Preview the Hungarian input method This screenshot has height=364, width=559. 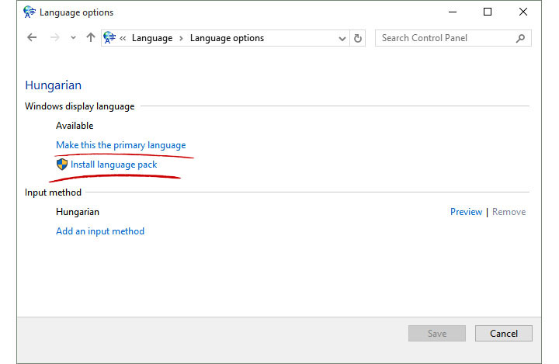click(466, 212)
